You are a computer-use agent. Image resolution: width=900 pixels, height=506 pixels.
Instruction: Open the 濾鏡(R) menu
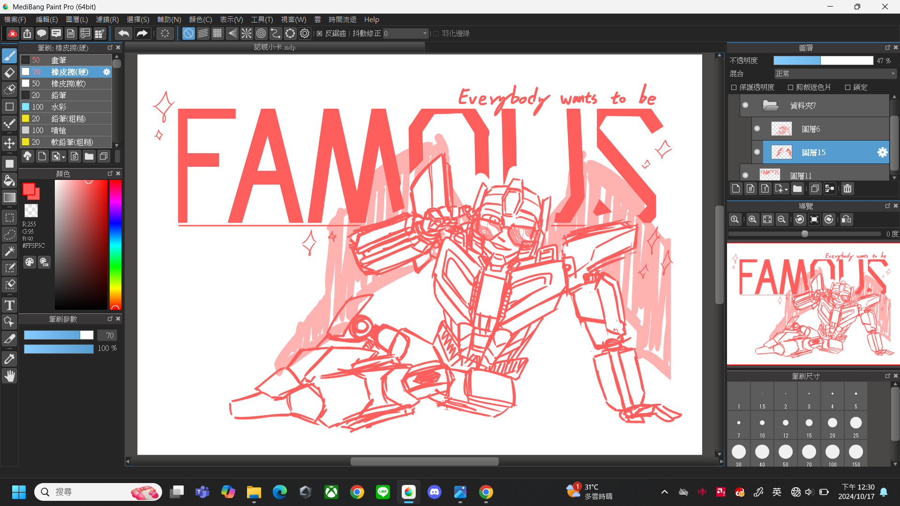[x=107, y=20]
